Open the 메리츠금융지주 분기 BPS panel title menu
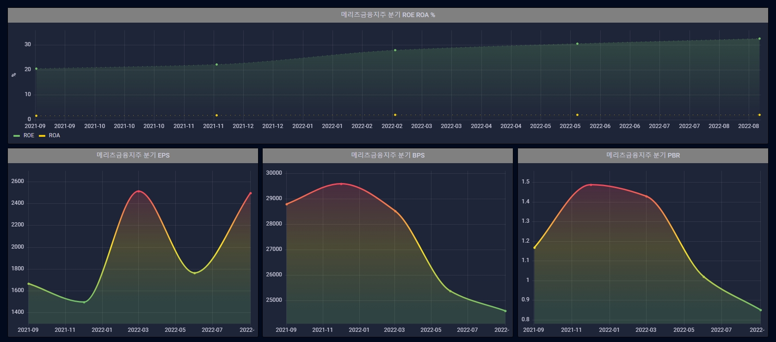This screenshot has width=776, height=342. [388, 155]
